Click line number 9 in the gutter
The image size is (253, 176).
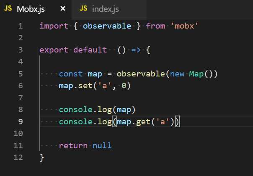[x=21, y=121]
